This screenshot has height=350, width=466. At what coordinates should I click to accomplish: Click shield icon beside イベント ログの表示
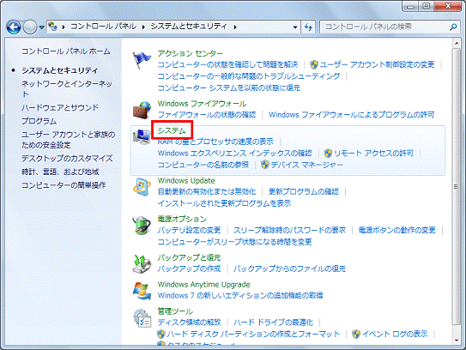pos(356,334)
